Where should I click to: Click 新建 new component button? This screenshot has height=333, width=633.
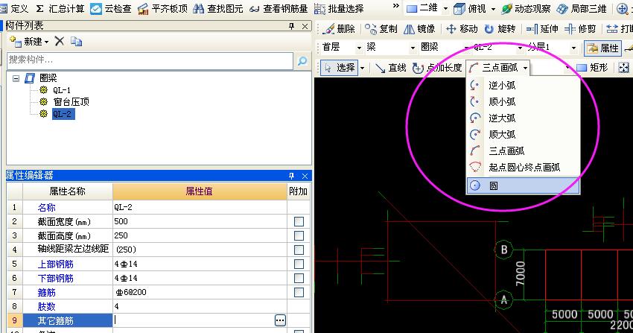(29, 41)
